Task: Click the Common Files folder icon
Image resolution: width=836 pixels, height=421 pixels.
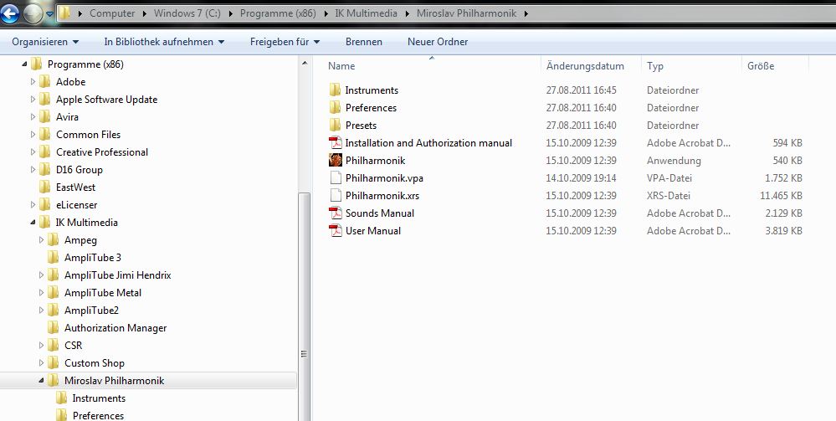Action: point(45,135)
